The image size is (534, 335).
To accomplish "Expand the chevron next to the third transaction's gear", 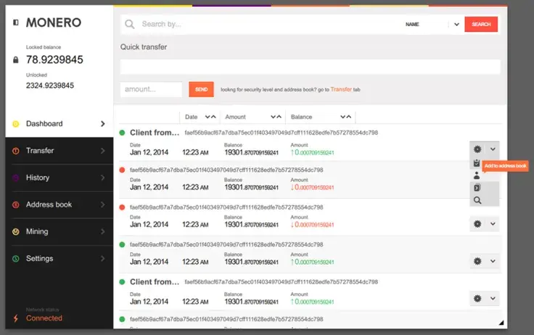I will click(x=493, y=223).
